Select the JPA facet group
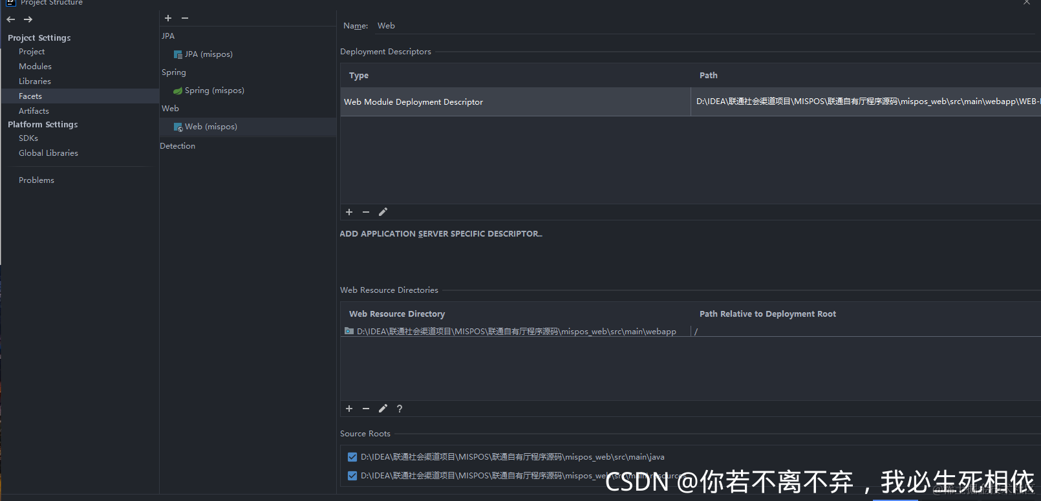This screenshot has height=501, width=1041. [168, 36]
